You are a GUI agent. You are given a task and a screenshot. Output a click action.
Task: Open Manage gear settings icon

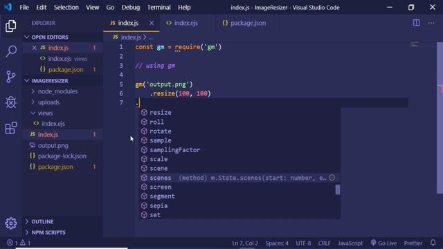[11, 223]
